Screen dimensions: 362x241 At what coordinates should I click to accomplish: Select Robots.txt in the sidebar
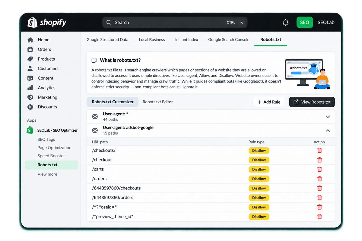tap(52, 165)
